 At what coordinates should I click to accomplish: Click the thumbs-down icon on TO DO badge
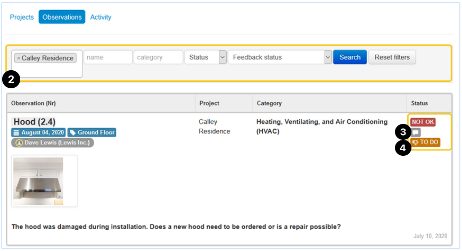point(416,143)
